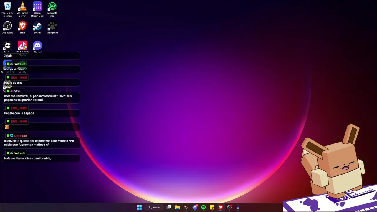
Task: Click the message "apoyo la mocion"
Action: 16,69
